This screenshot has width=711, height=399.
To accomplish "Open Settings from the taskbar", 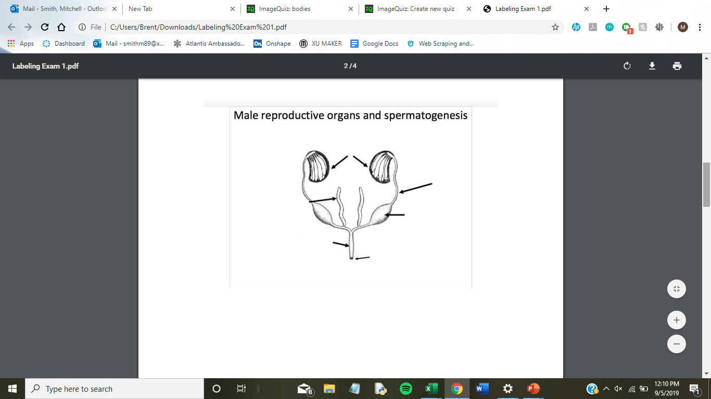I will [508, 389].
